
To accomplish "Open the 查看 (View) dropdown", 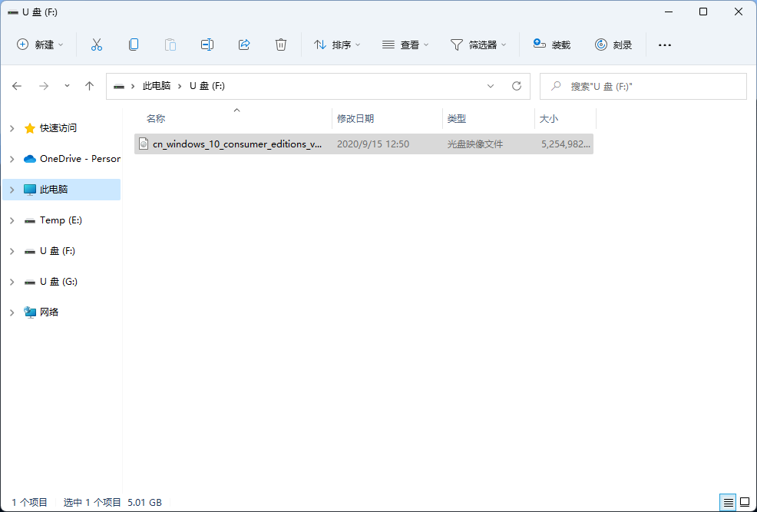I will click(x=405, y=45).
